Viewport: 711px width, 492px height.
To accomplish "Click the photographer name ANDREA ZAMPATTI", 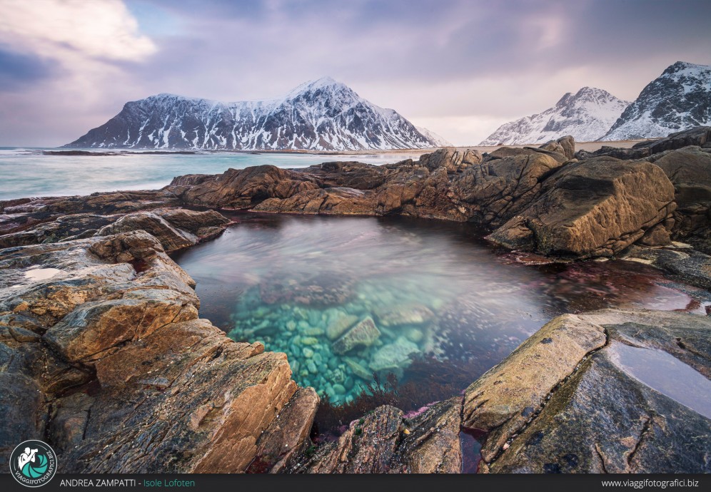I will (98, 483).
